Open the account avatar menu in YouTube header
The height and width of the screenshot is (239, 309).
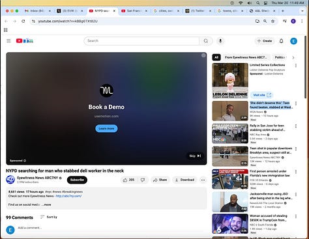click(293, 41)
